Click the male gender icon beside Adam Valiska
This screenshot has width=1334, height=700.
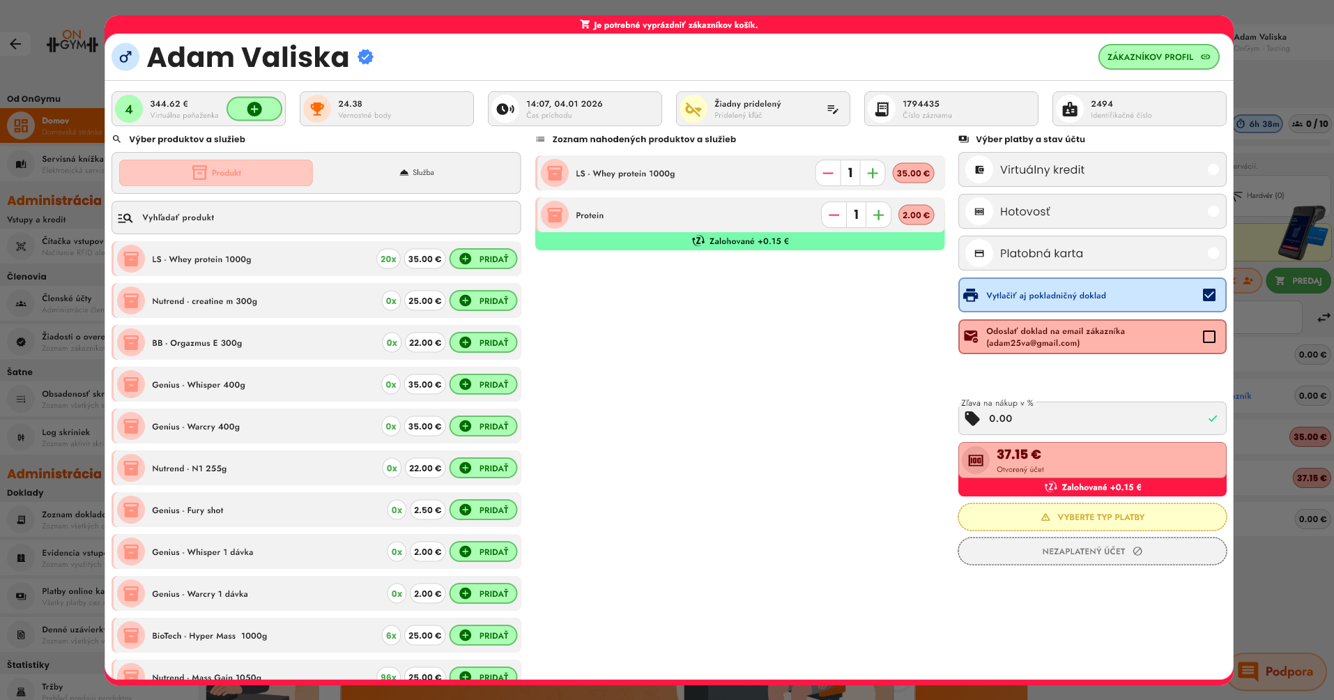tap(125, 57)
